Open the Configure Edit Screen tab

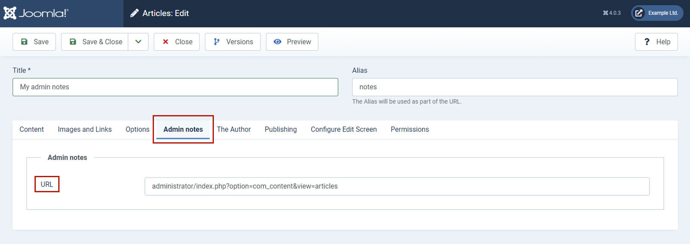[344, 129]
